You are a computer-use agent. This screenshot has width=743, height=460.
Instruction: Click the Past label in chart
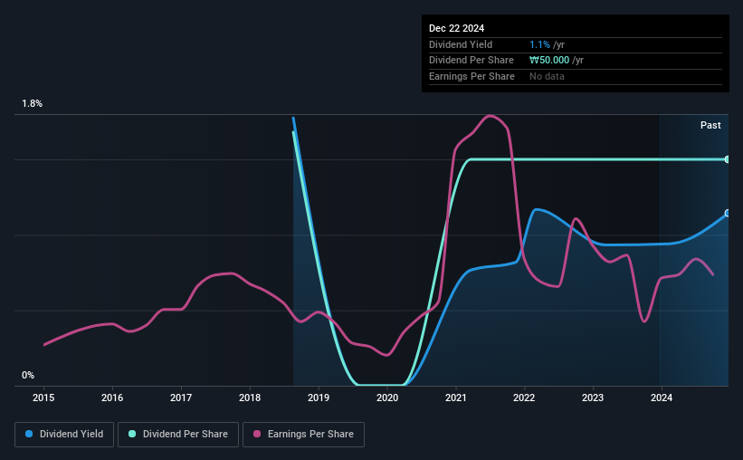point(710,125)
